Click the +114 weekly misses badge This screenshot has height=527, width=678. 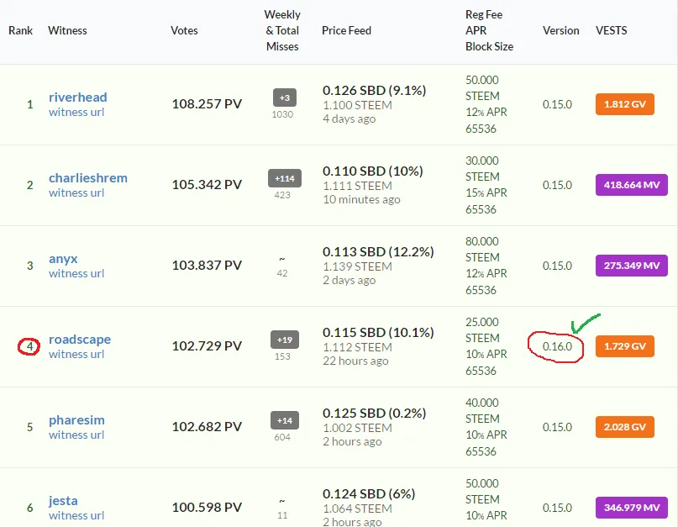(285, 178)
